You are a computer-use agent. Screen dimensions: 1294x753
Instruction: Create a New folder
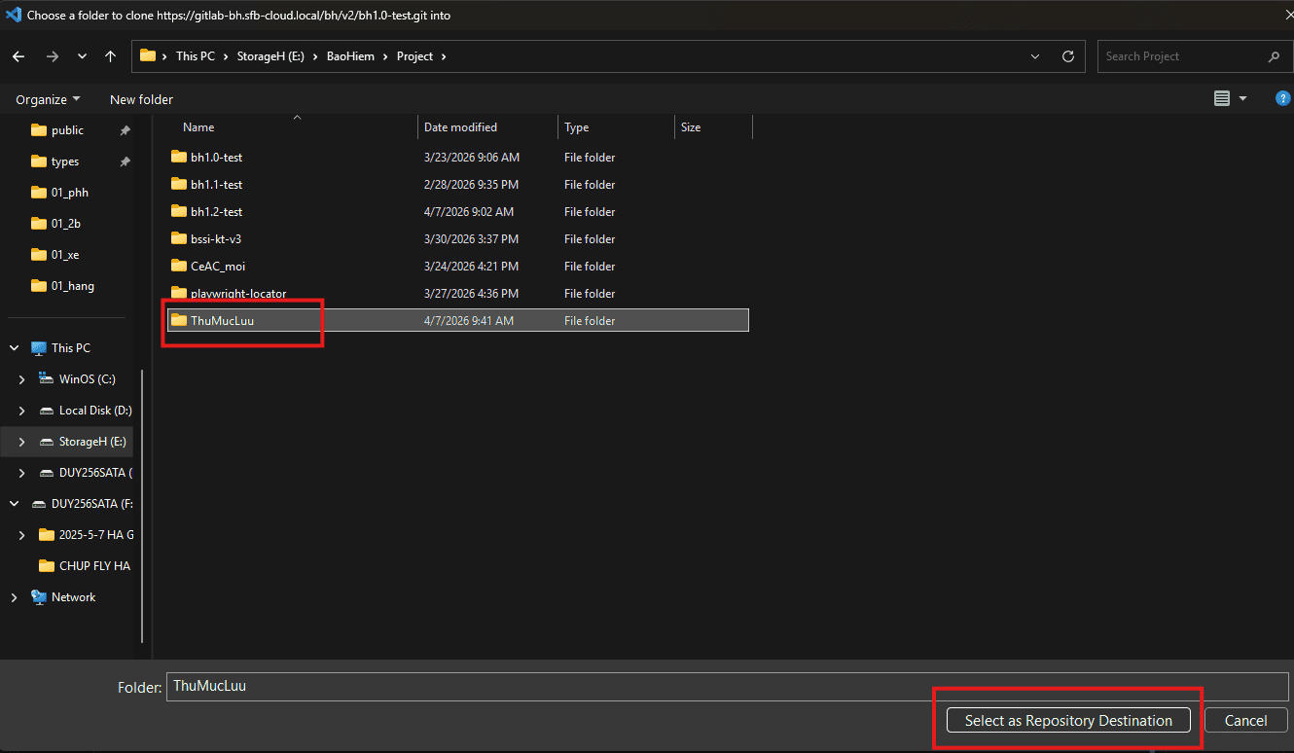click(141, 99)
